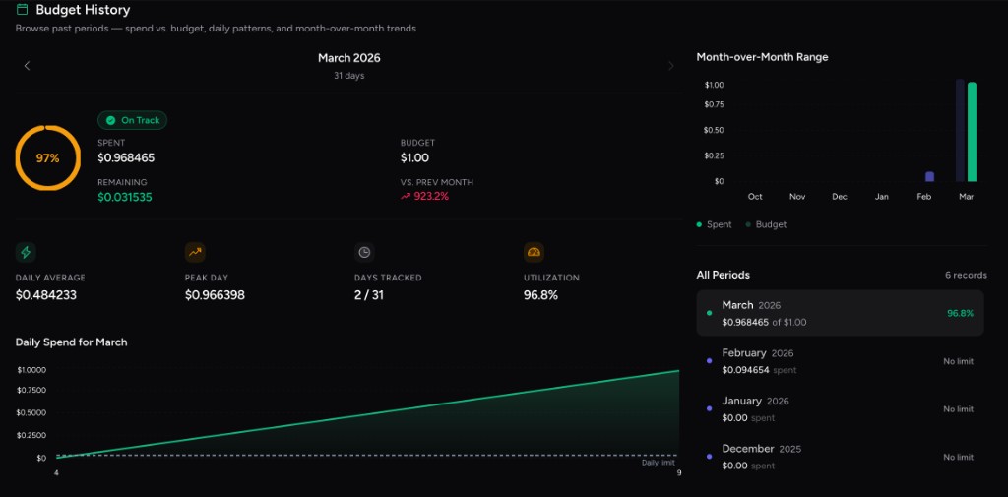
Task: Click the Peak Day trend icon
Action: (x=195, y=252)
